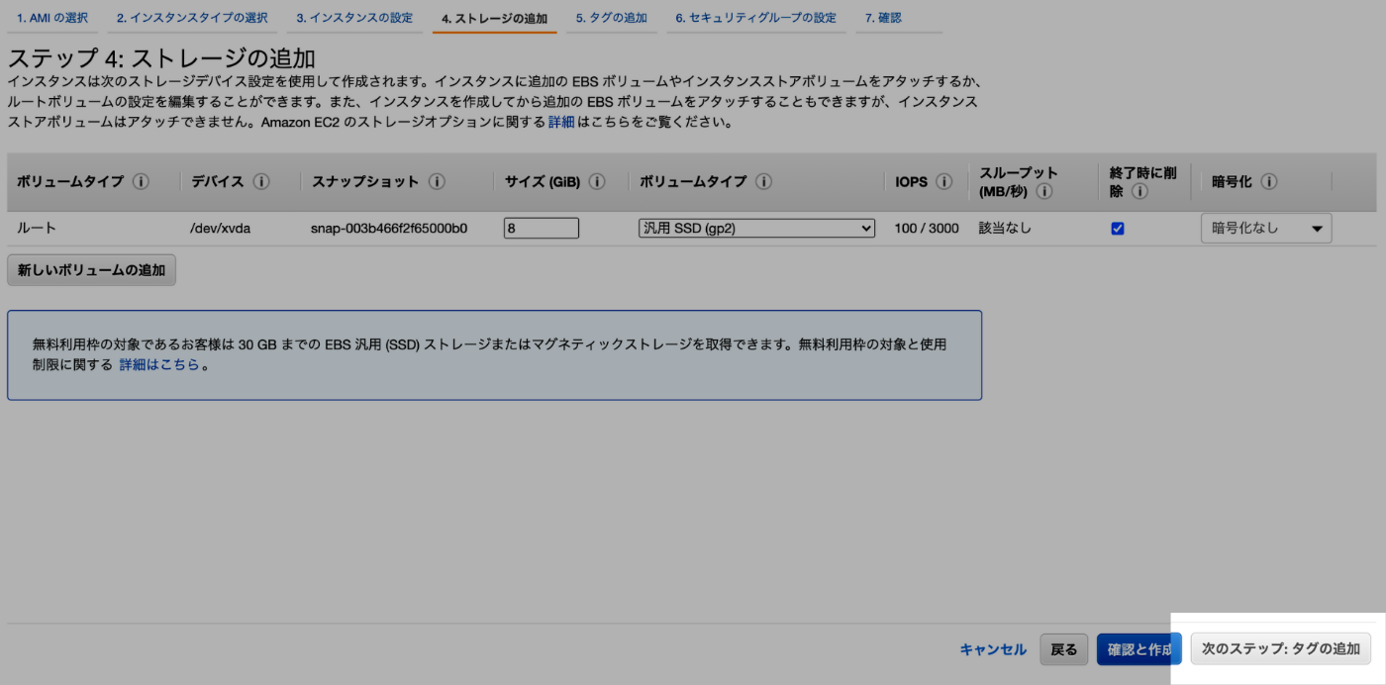Show info for IOPS column
Screen dimensions: 1386x685
(943, 182)
